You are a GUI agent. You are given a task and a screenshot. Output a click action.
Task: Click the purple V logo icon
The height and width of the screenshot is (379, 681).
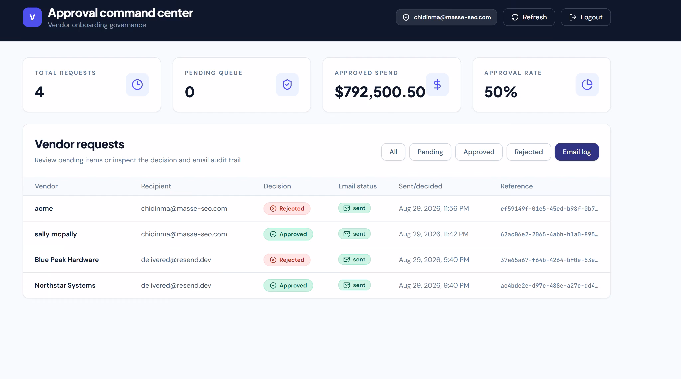(x=32, y=17)
